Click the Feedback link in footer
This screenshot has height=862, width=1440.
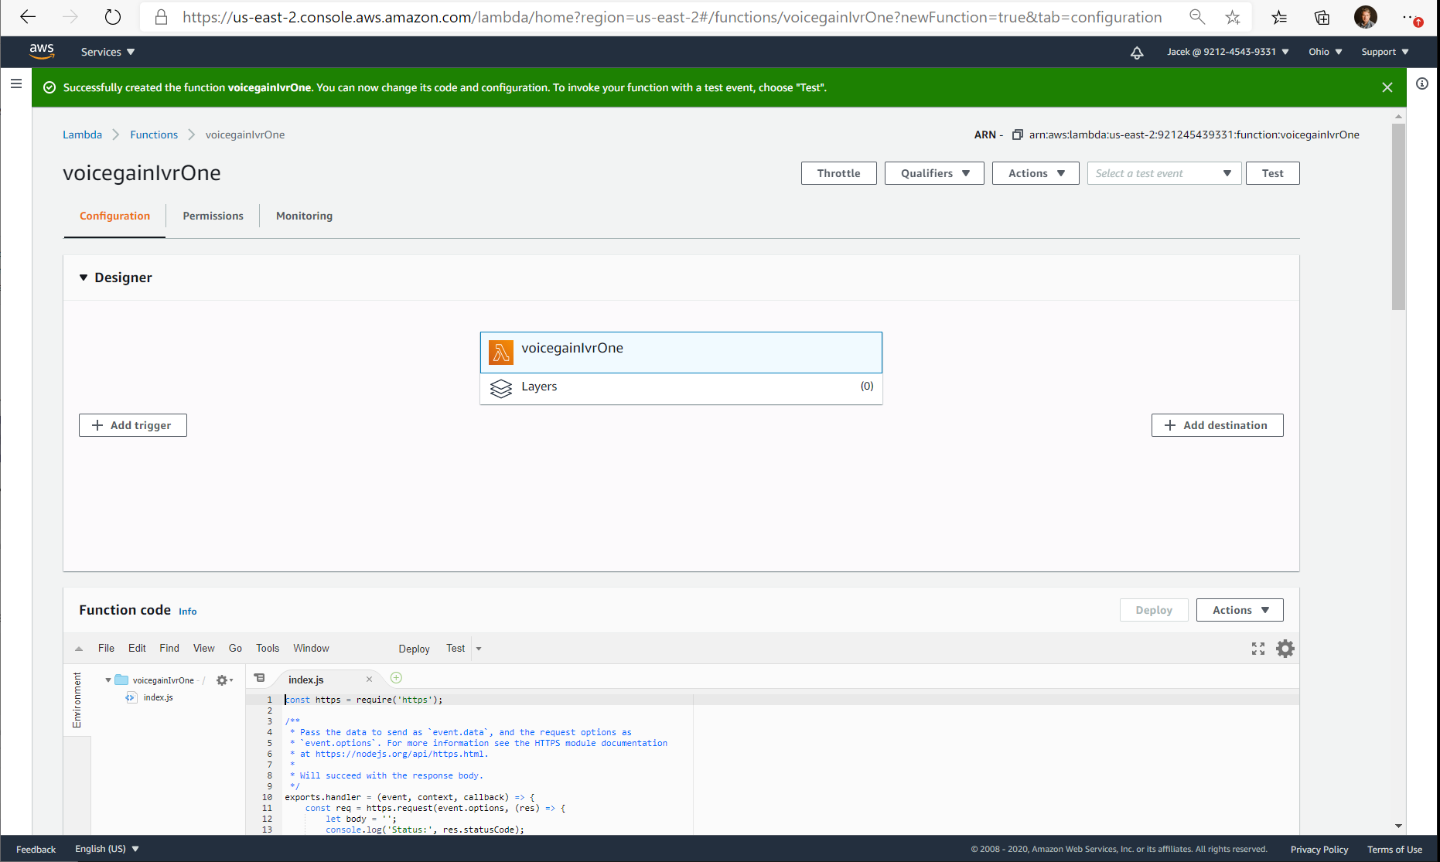click(36, 849)
